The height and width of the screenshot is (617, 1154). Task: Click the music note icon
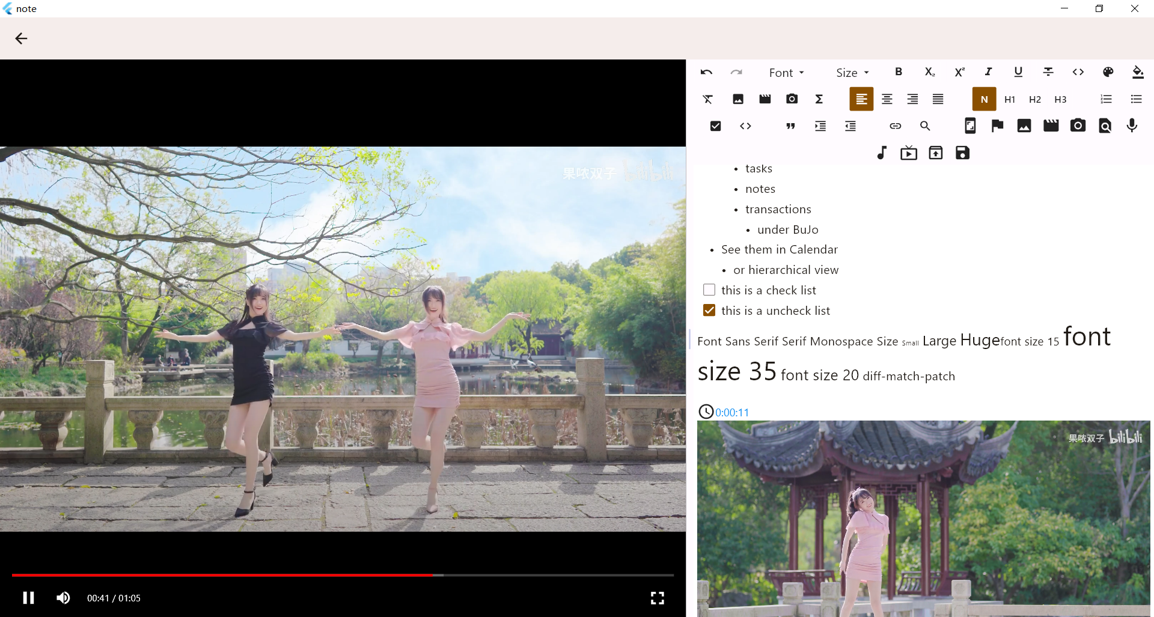(882, 153)
